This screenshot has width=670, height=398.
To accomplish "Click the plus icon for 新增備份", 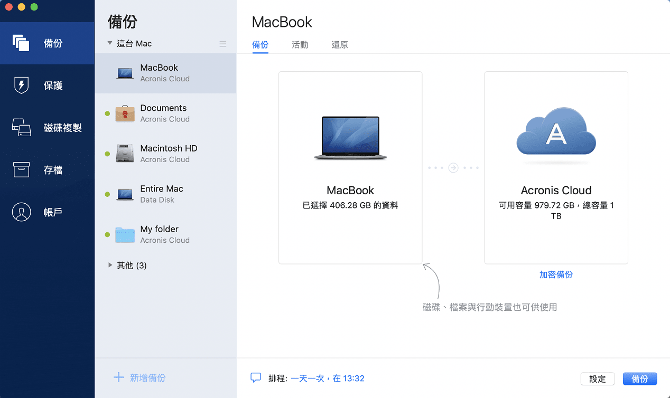I will coord(119,377).
